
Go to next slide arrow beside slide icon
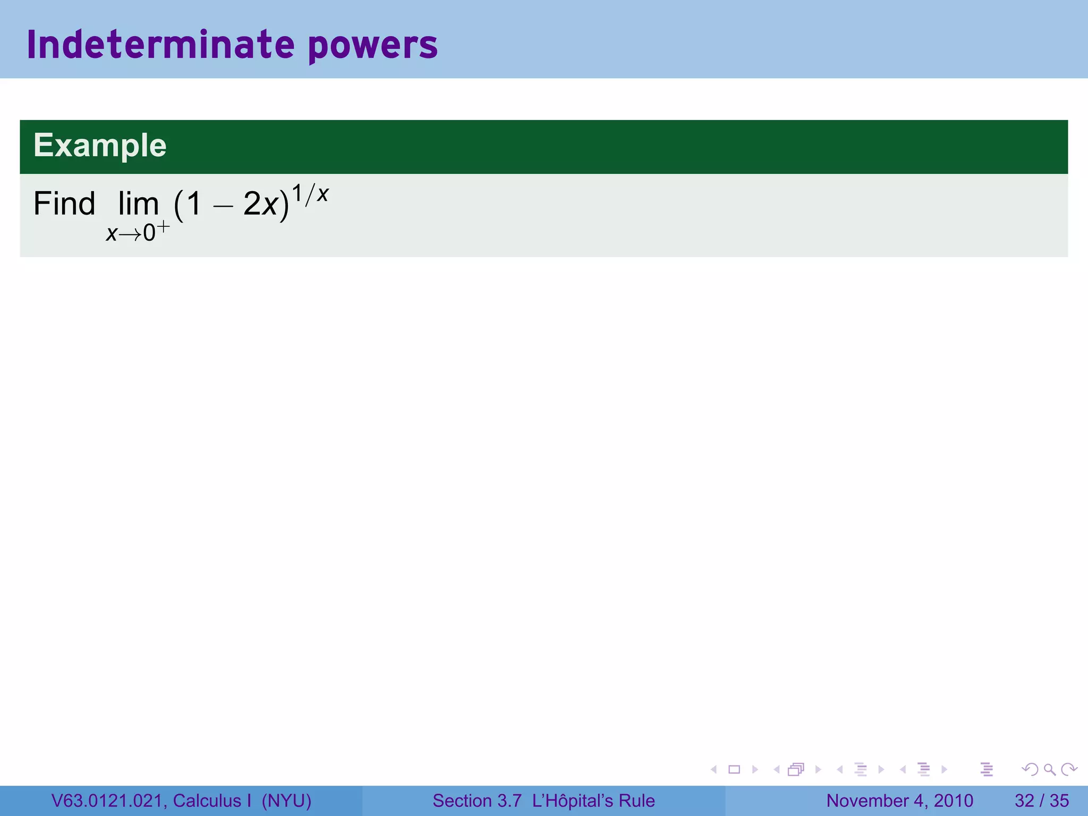[755, 769]
